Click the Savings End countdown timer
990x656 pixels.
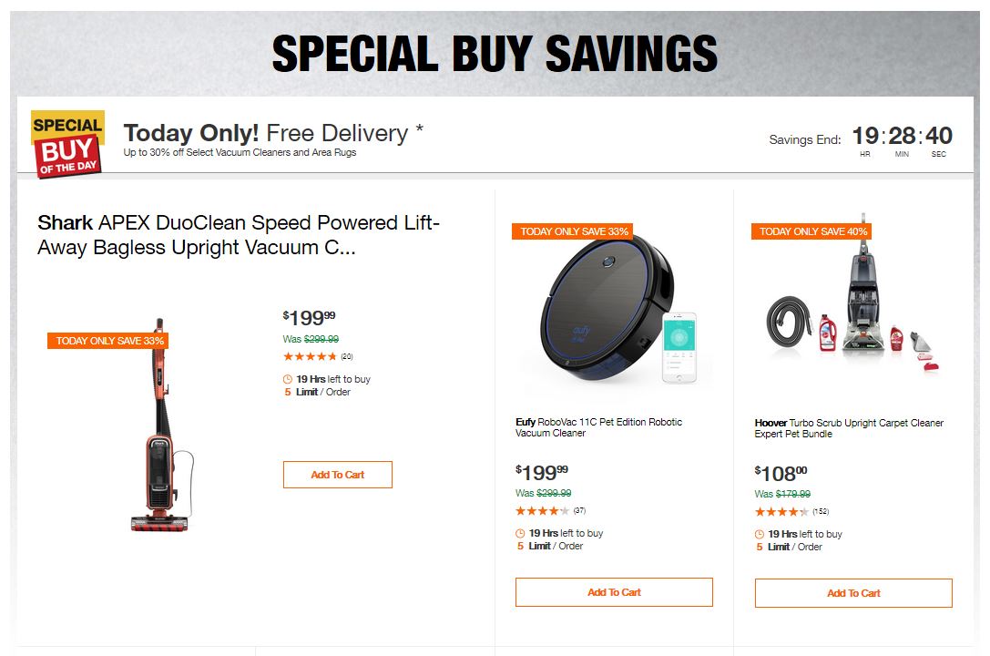point(902,138)
